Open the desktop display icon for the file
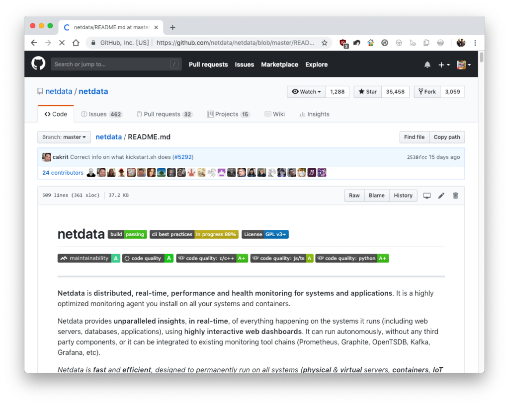 [427, 196]
